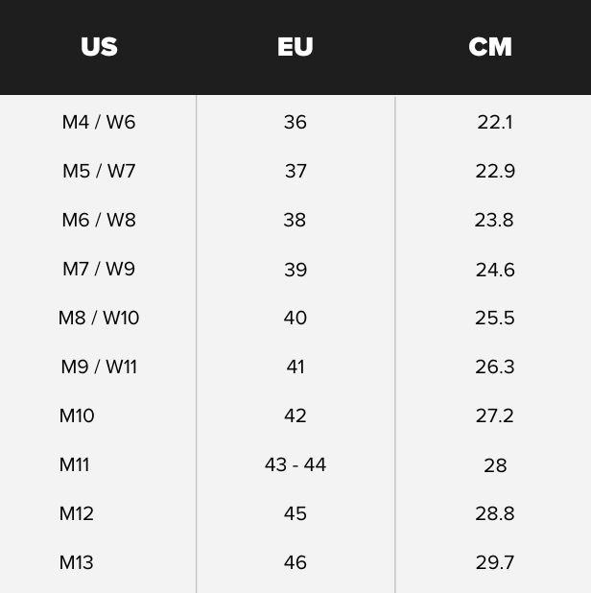Select the M5 / W7 size cell
This screenshot has height=593, width=591.
coord(99,171)
